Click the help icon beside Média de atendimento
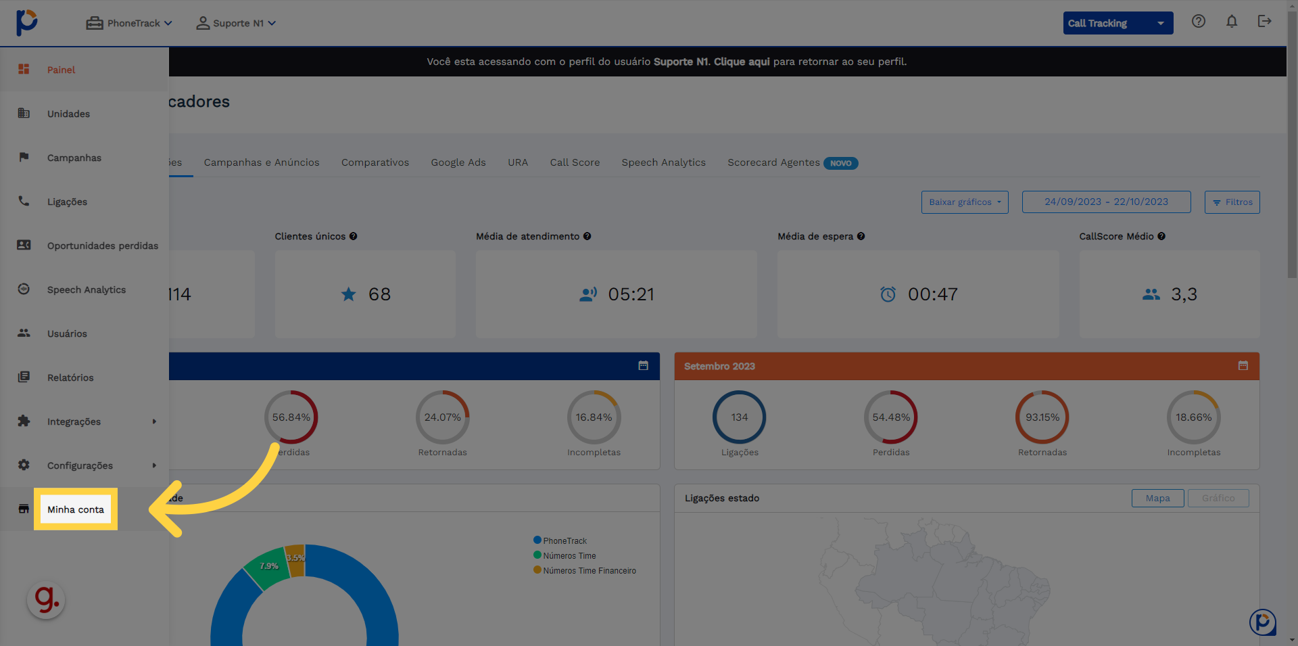Image resolution: width=1298 pixels, height=646 pixels. [x=587, y=236]
